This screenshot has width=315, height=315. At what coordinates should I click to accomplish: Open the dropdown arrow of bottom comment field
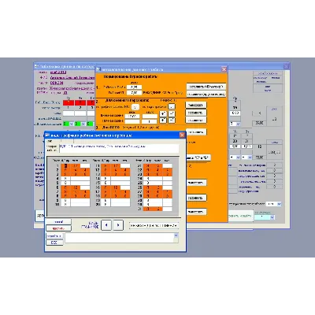click(176, 235)
